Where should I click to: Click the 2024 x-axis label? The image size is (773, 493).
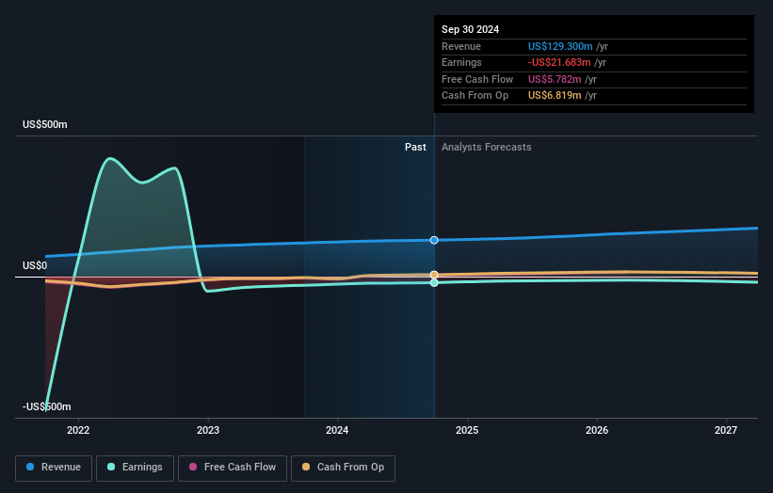[x=337, y=431]
